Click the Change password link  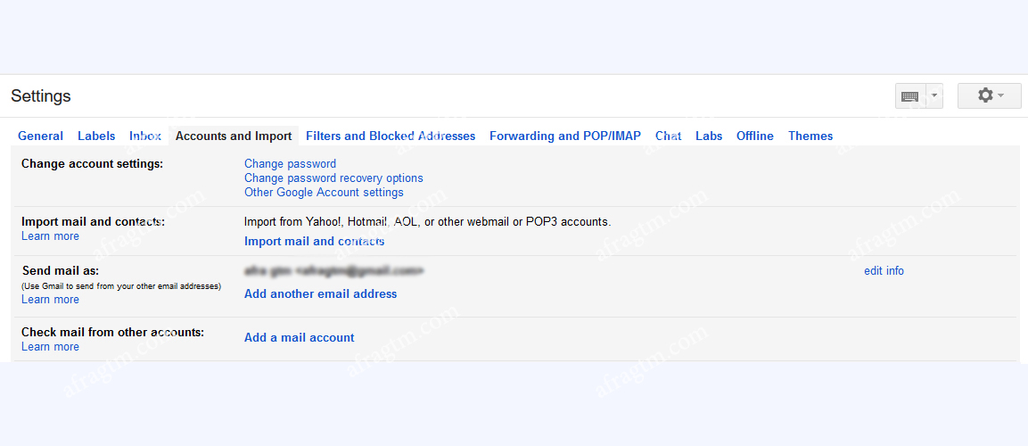coord(290,163)
